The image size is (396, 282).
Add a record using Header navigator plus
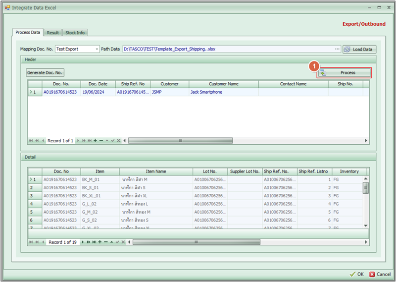(x=95, y=141)
